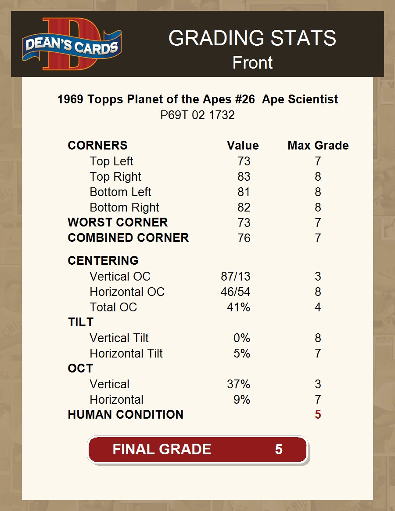Screen dimensions: 395x511
Task: Select the card code P69T 02 1732
Action: tap(197, 115)
